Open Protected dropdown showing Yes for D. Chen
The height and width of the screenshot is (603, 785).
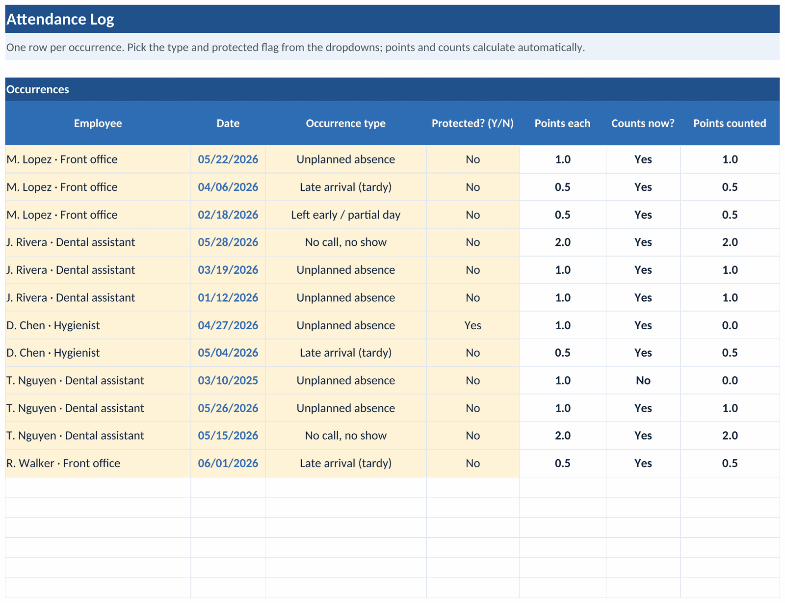point(472,325)
